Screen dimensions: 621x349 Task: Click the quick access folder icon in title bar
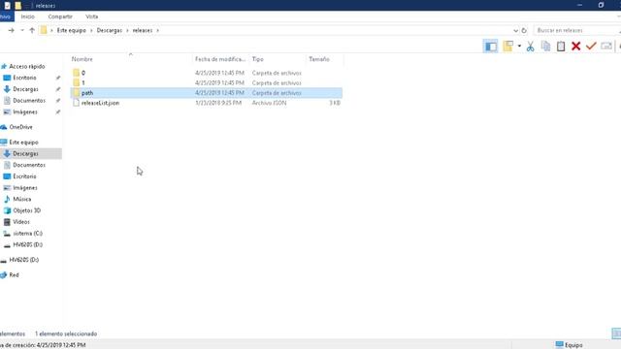[17, 6]
